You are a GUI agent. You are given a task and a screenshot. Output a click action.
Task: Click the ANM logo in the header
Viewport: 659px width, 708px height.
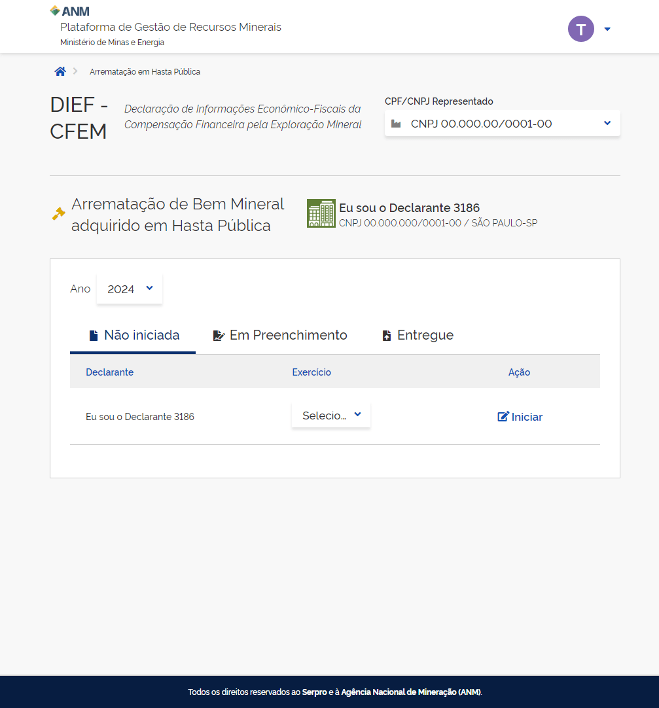[x=70, y=11]
